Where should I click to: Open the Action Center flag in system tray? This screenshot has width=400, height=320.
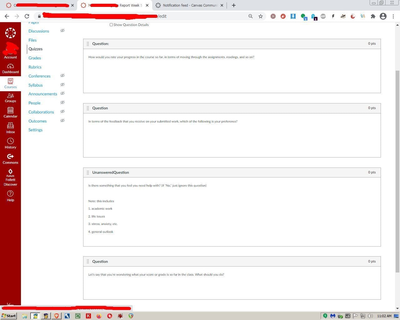pos(356,316)
